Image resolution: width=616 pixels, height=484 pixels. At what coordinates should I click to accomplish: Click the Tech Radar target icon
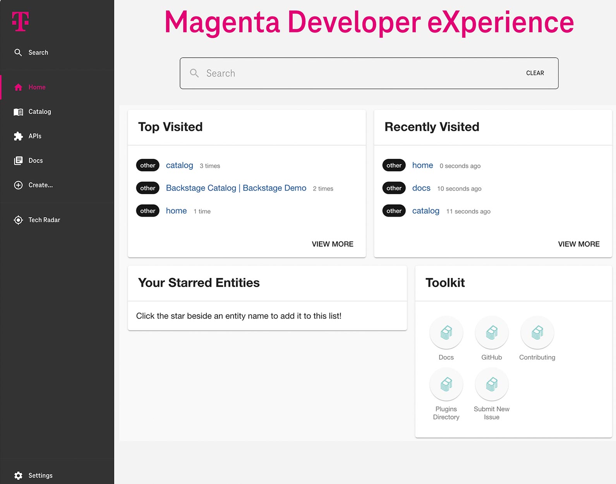point(18,220)
